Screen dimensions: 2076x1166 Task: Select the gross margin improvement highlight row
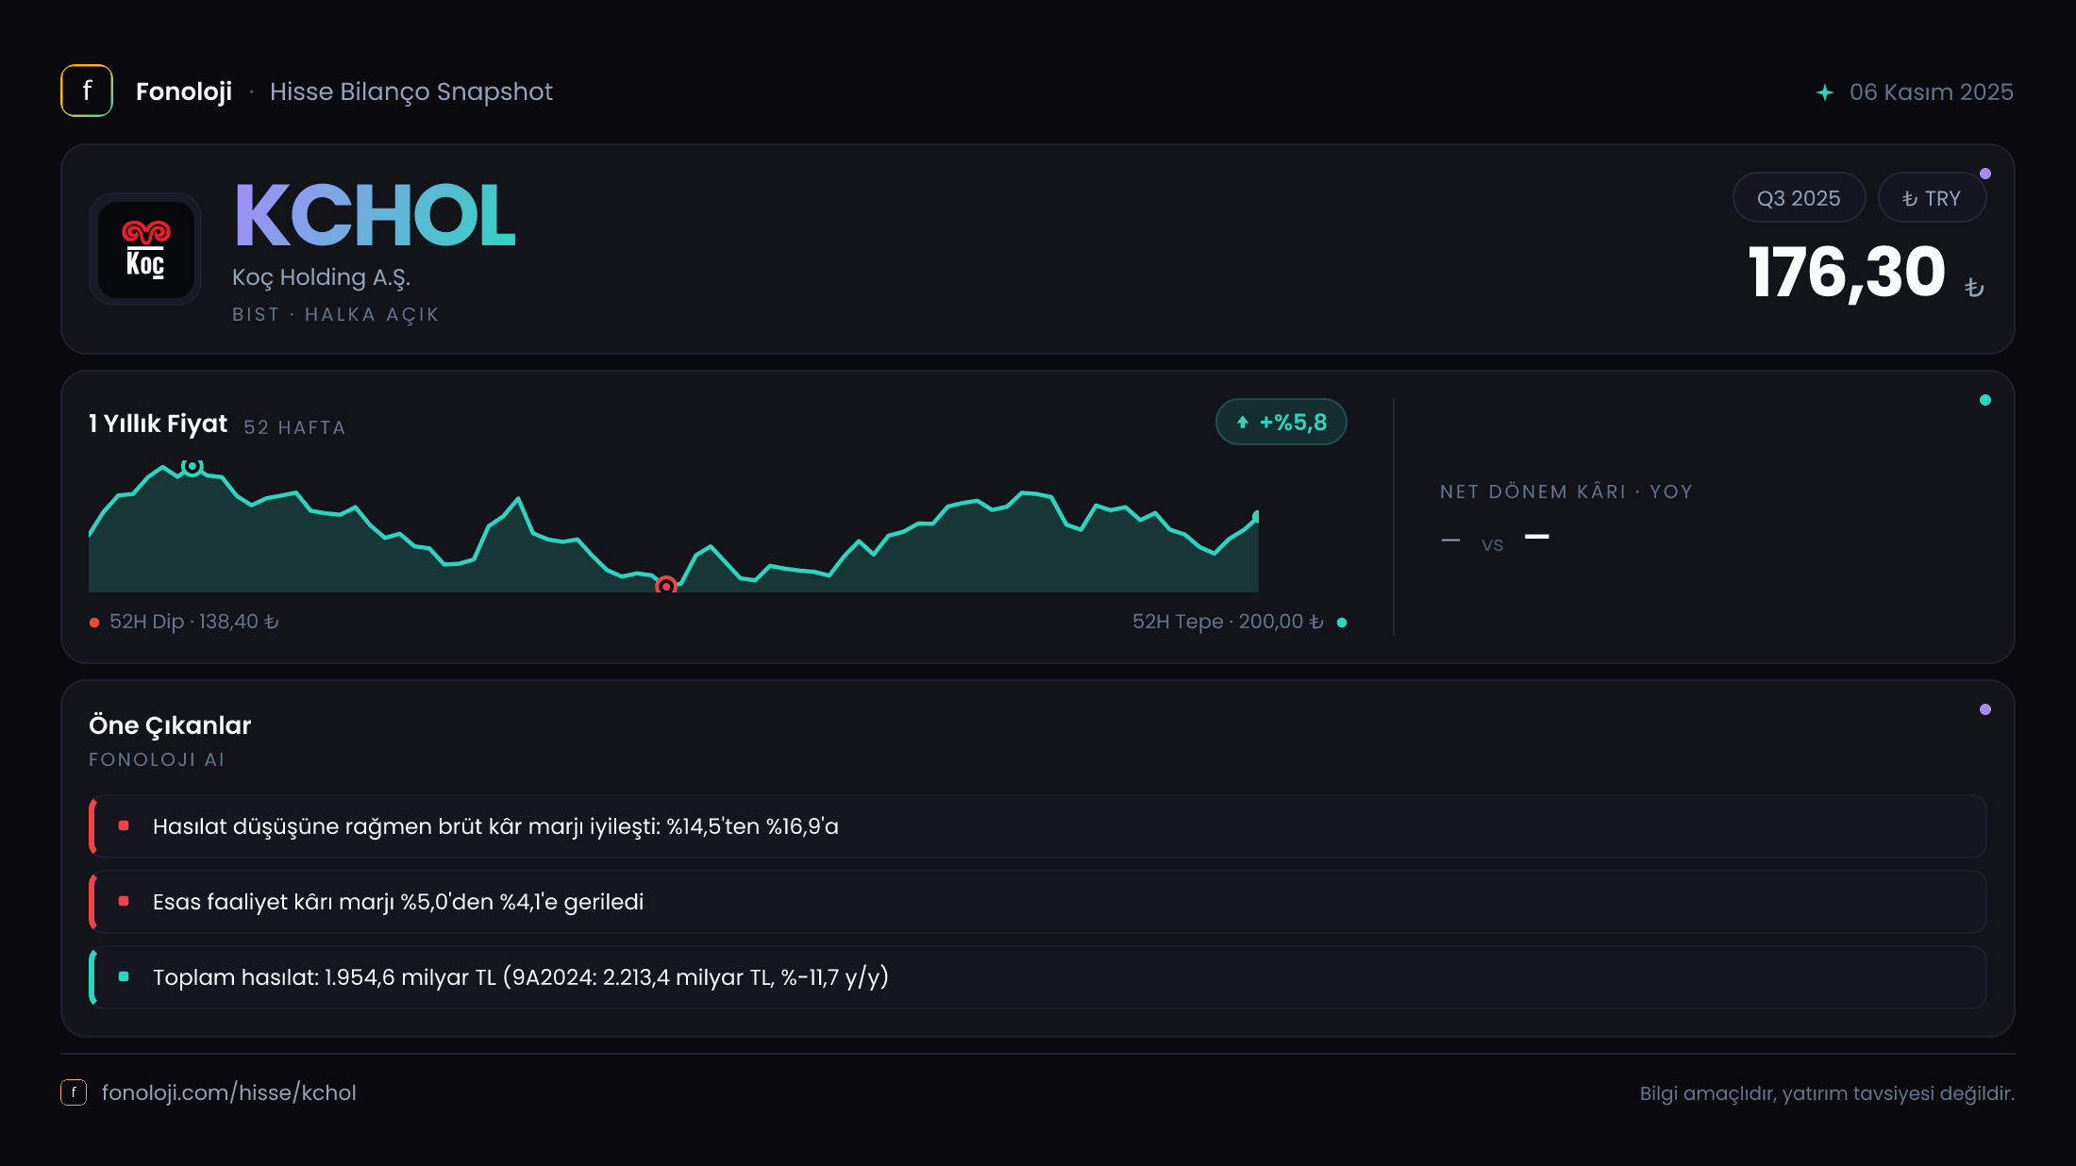click(1038, 826)
